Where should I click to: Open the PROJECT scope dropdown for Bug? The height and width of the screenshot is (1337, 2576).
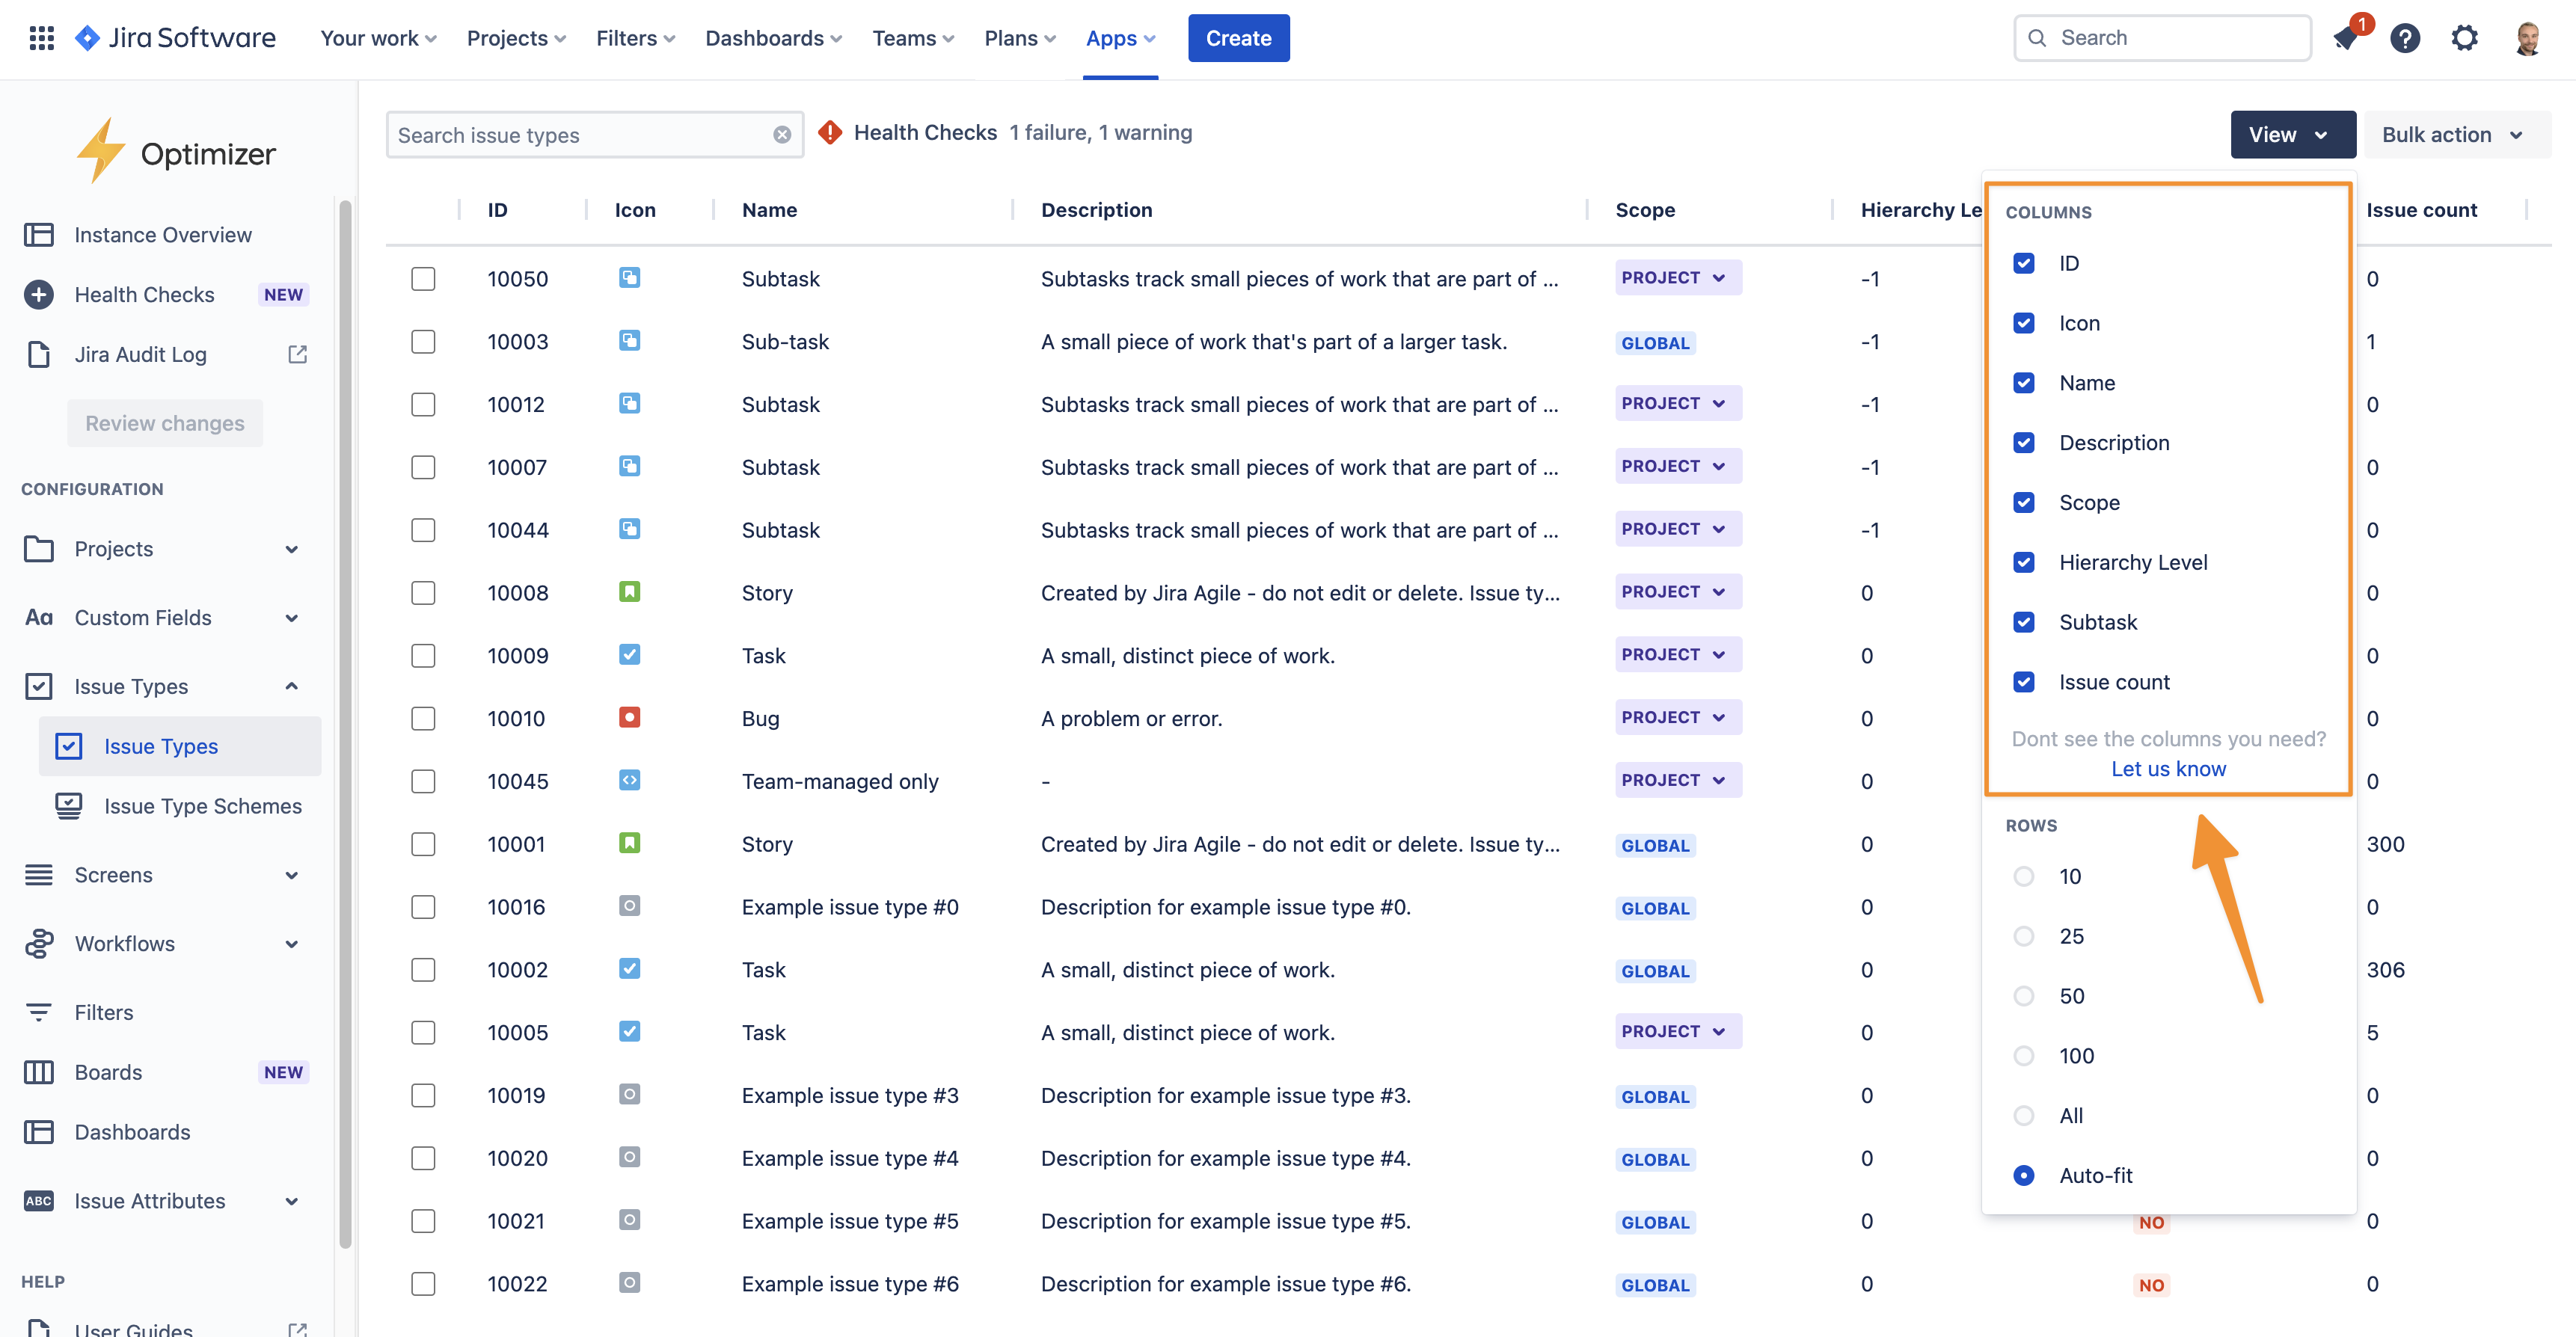1677,717
